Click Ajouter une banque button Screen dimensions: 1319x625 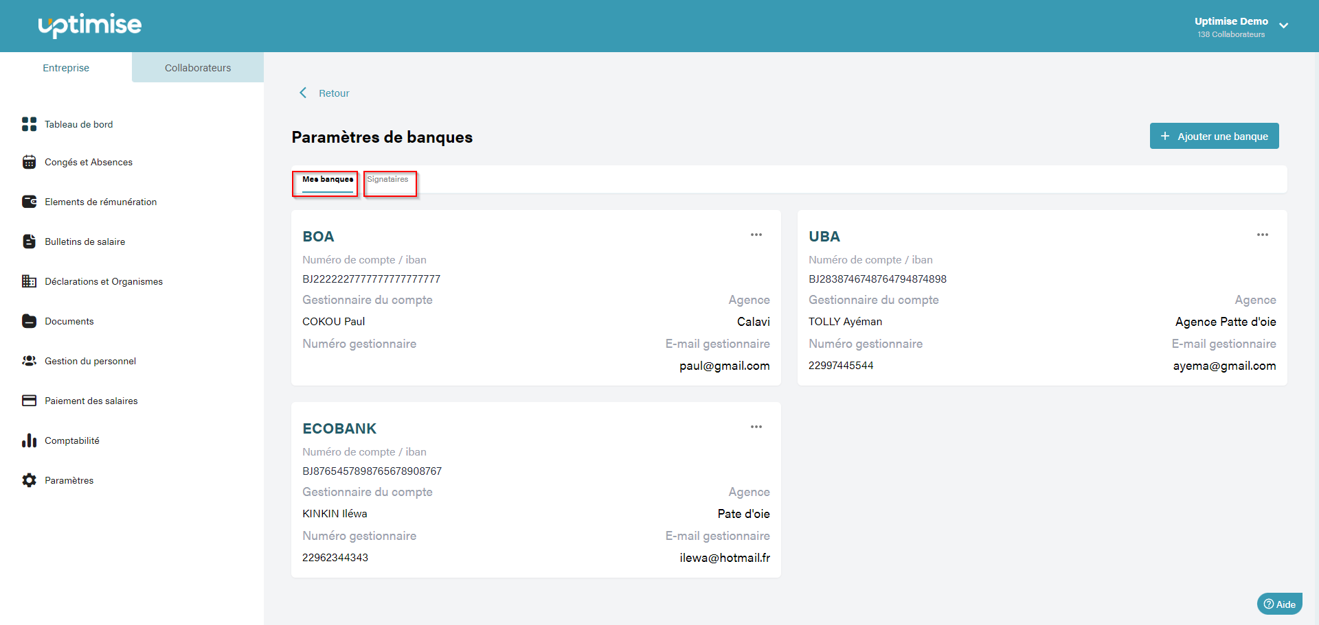[x=1215, y=136]
